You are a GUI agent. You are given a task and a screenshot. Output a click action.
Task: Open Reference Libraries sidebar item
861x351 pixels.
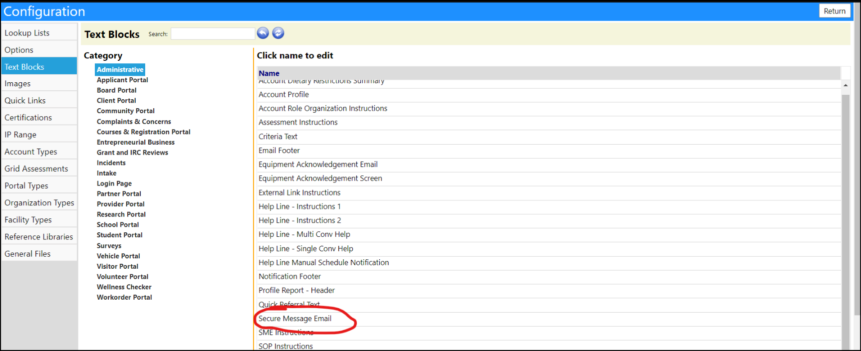[39, 237]
